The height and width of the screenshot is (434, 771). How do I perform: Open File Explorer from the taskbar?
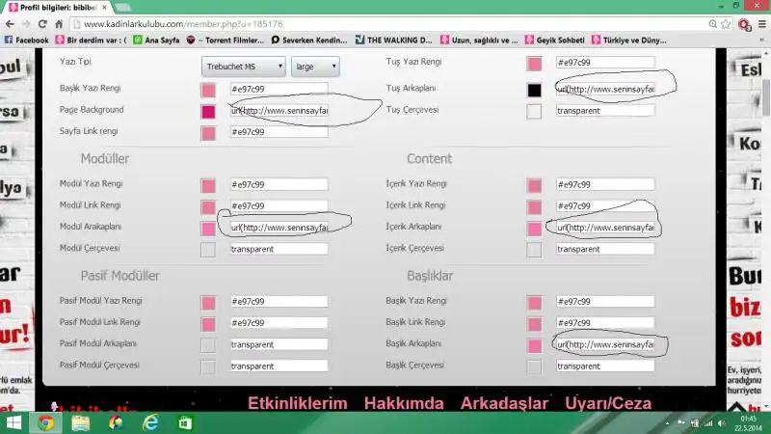tap(80, 422)
